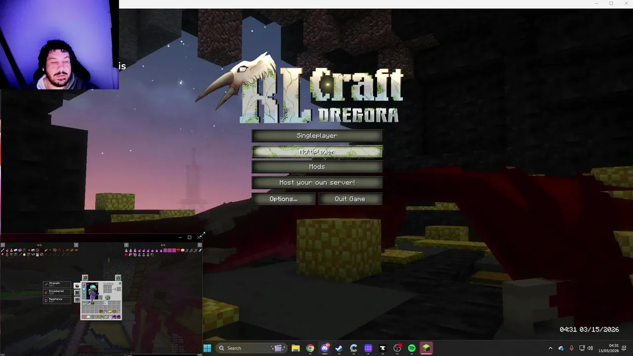Open the Singleplayer menu
Image resolution: width=633 pixels, height=356 pixels.
pyautogui.click(x=317, y=135)
